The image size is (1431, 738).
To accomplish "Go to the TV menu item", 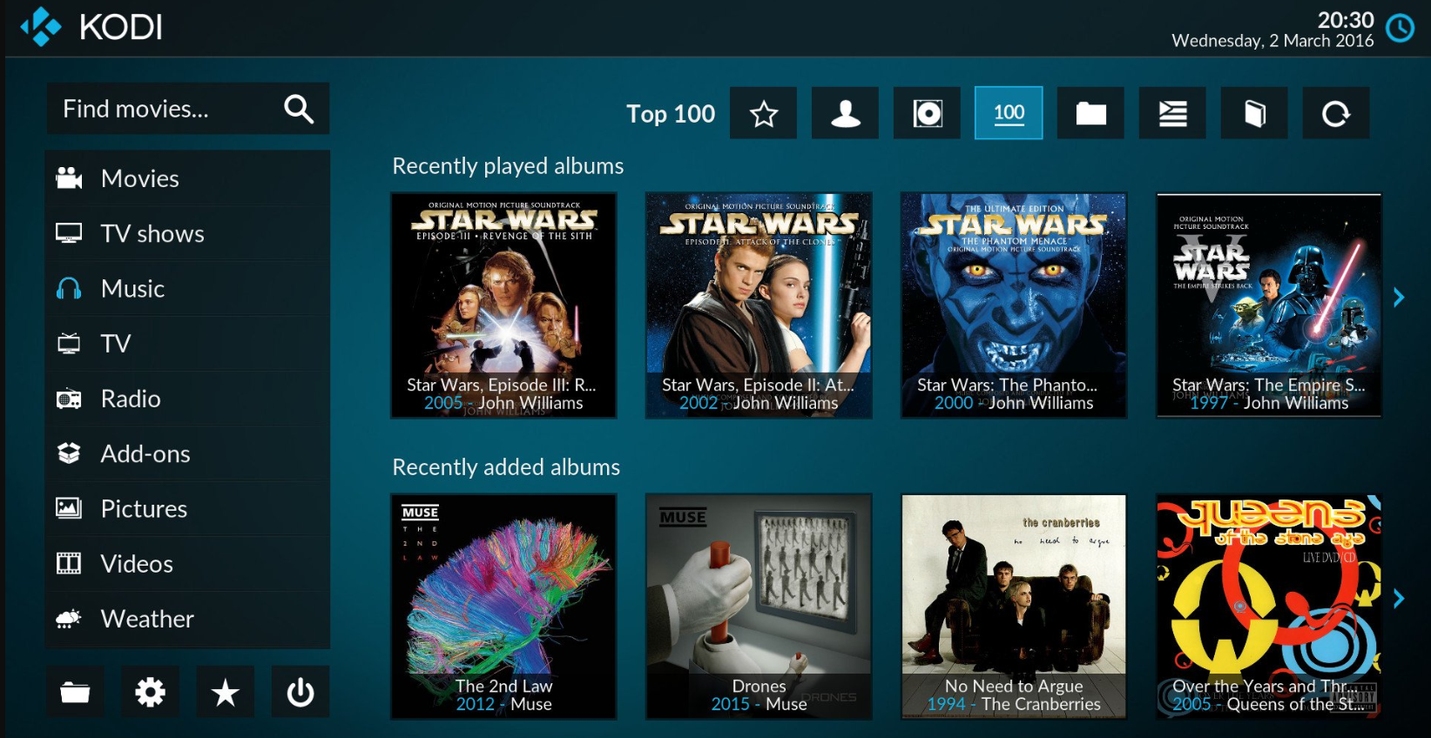I will [187, 343].
